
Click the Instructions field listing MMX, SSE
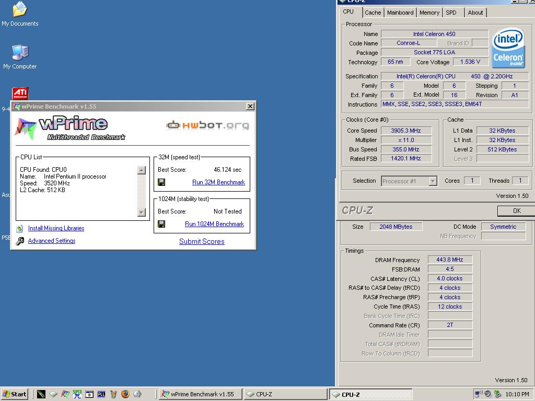pos(456,104)
